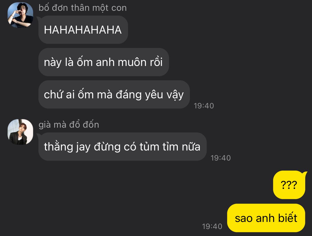
Task: Open profile photo of bố đơn thân một con
Action: coord(20,15)
